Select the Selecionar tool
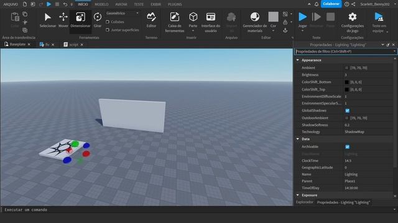 pyautogui.click(x=48, y=20)
